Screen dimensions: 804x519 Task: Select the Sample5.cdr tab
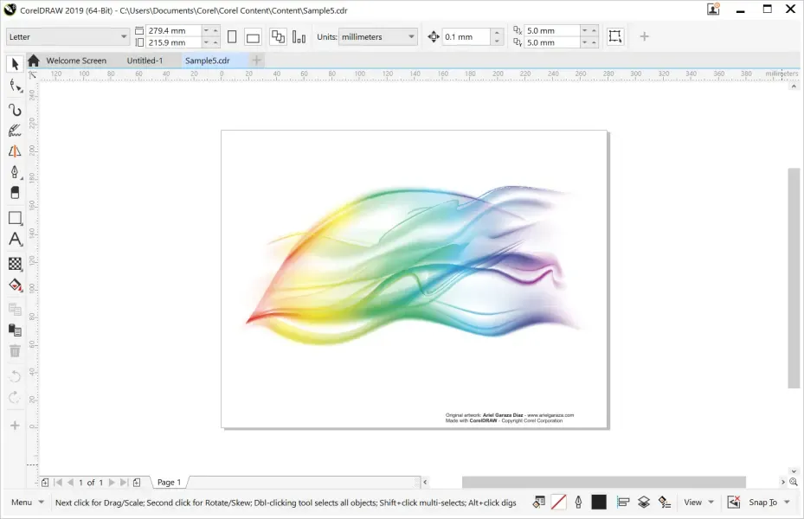coord(207,61)
